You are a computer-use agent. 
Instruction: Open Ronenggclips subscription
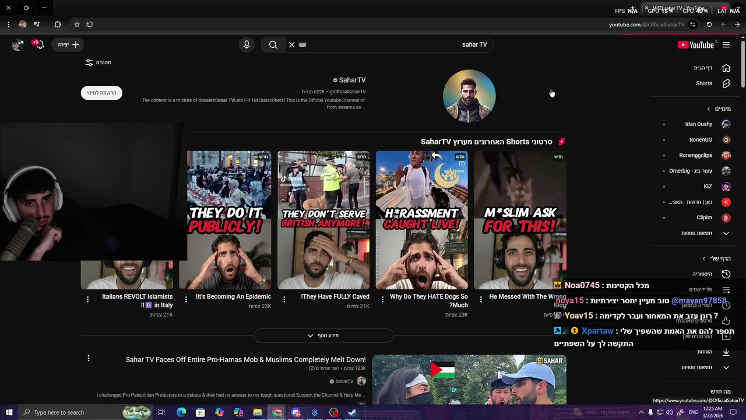coord(696,155)
